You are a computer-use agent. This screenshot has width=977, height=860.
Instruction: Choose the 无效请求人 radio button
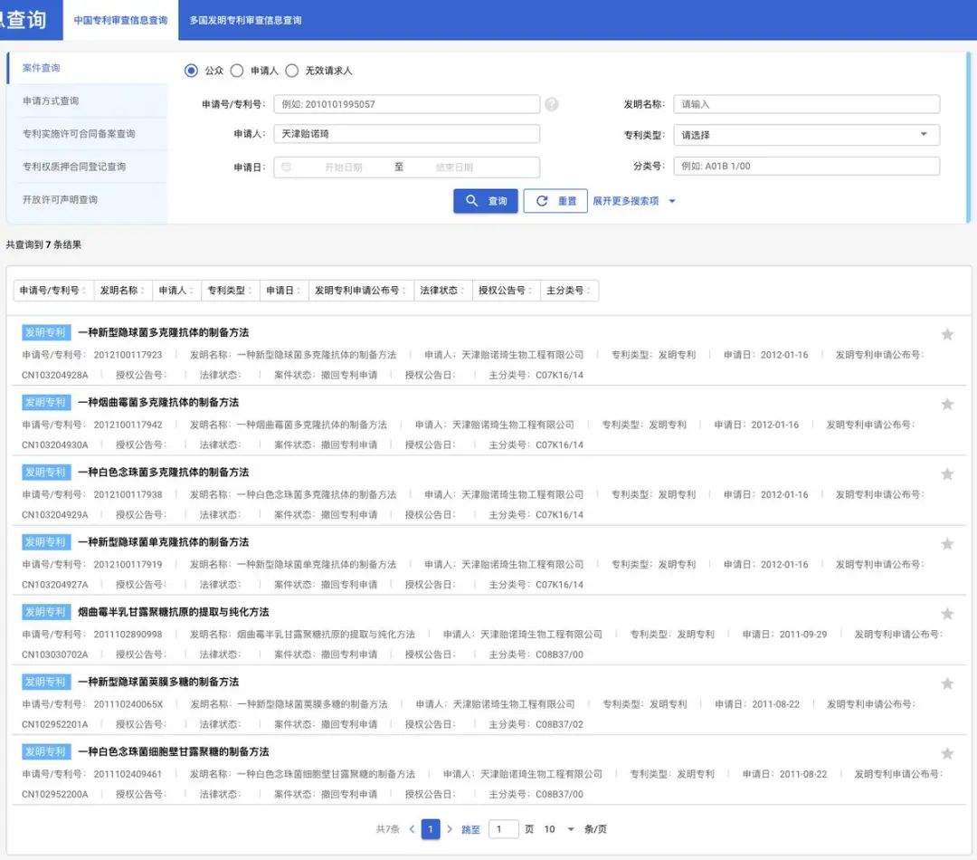(291, 71)
